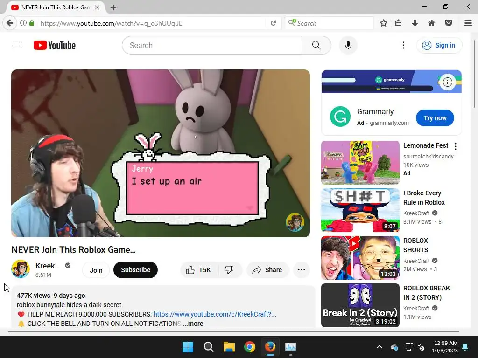478x358 pixels.
Task: Bookmark this page with the star icon
Action: (x=384, y=23)
